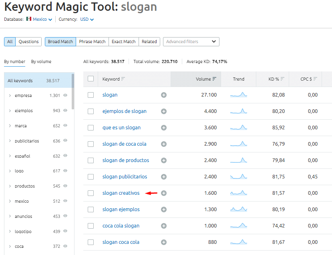Add 'slogan ejemplos' via plus icon
This screenshot has width=332, height=255.
tap(164, 210)
